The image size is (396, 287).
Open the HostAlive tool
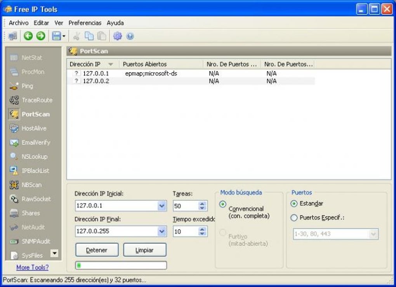click(x=28, y=128)
